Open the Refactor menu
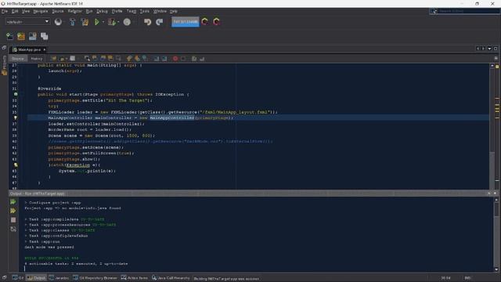The height and width of the screenshot is (282, 501). [x=75, y=11]
